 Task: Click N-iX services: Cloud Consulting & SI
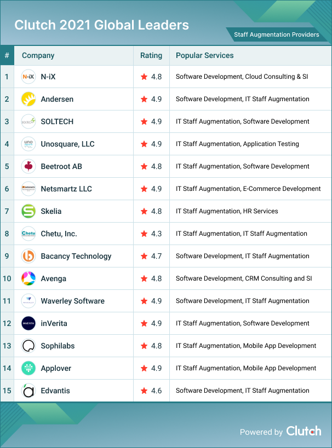tap(277, 77)
